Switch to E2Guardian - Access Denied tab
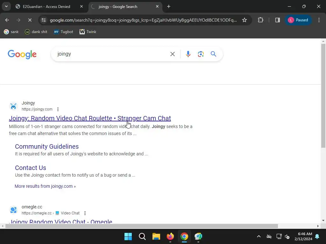The width and height of the screenshot is (326, 244). click(x=46, y=7)
